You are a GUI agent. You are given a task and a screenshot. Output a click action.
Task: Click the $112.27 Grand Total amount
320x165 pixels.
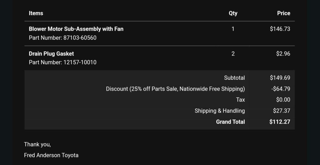pos(280,122)
